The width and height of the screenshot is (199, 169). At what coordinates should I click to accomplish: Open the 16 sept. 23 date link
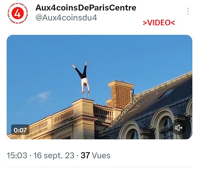[54, 156]
